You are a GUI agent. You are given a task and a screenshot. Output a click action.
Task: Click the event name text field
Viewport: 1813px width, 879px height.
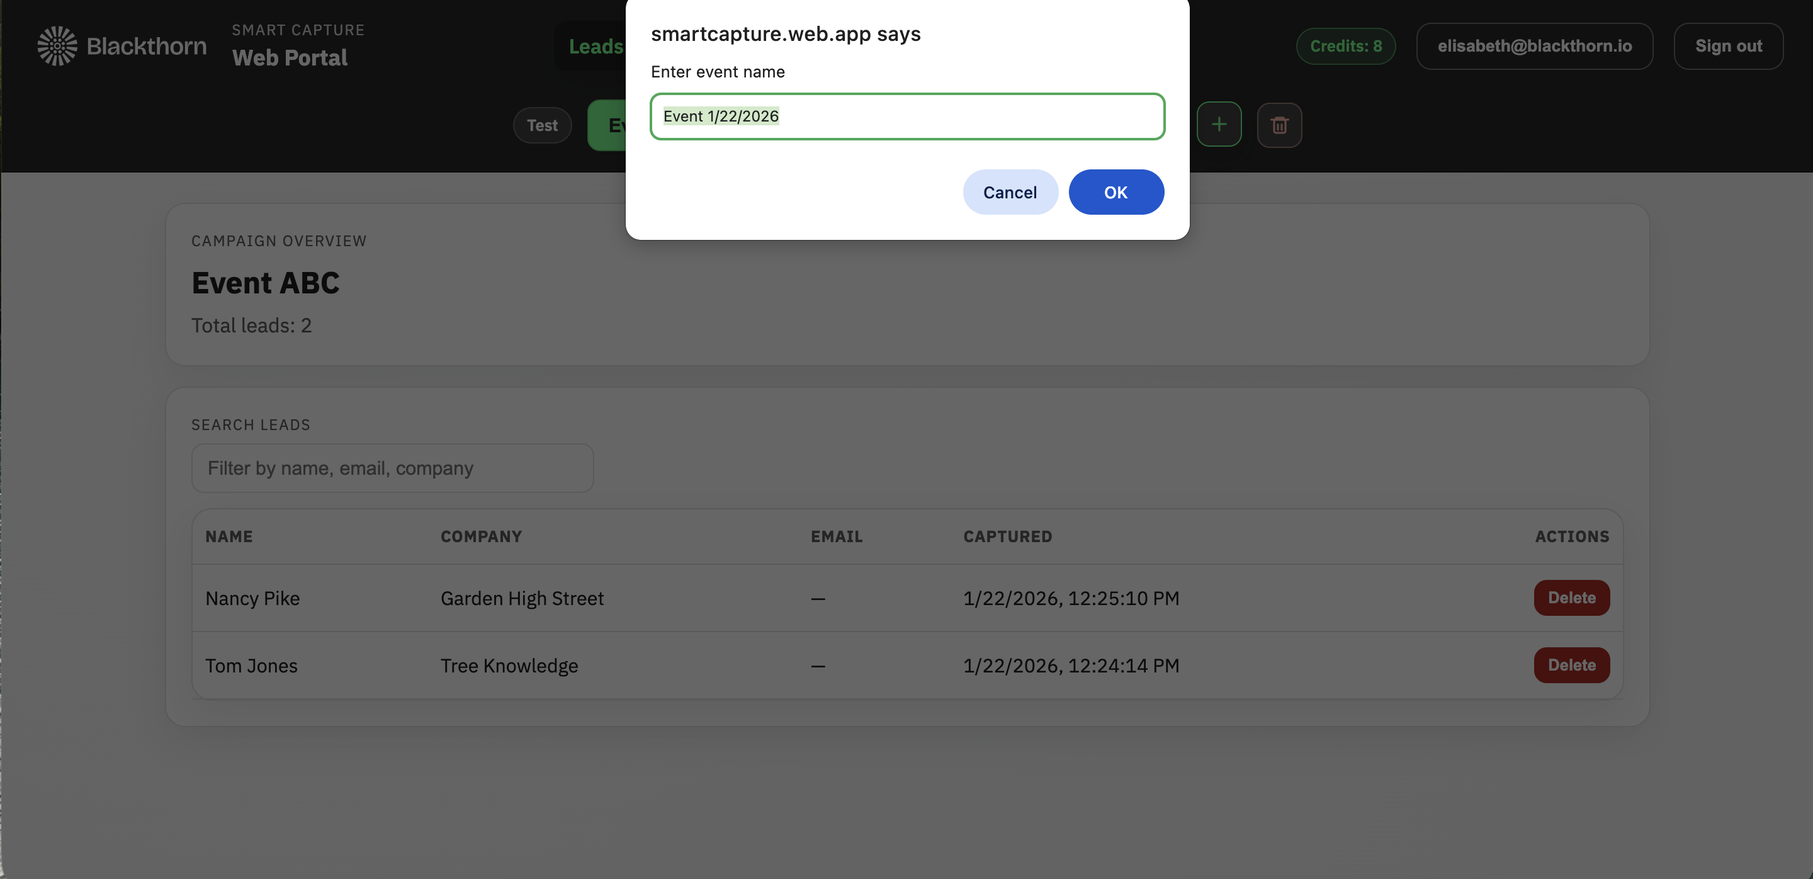[x=906, y=116]
